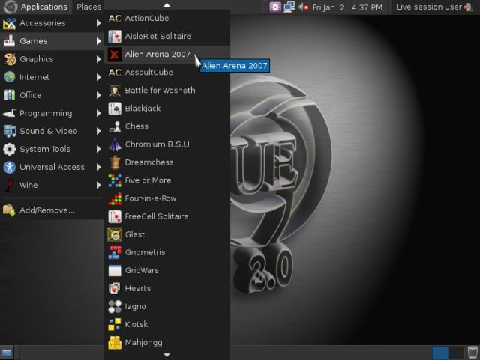Viewport: 480px width, 360px height.
Task: Click the Chess pawn icon
Action: coord(115,126)
